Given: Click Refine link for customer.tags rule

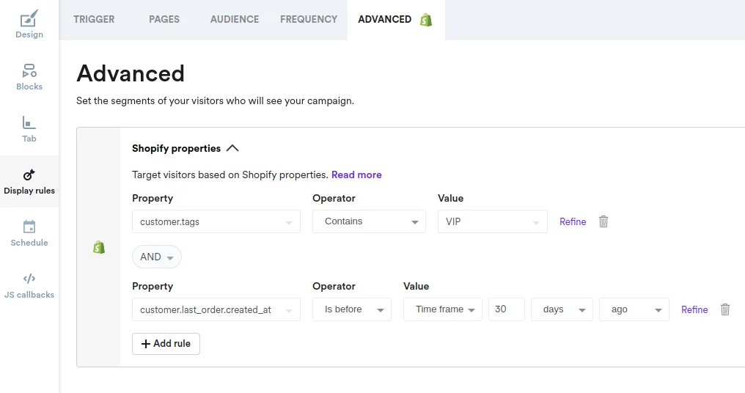Looking at the screenshot, I should click(573, 221).
